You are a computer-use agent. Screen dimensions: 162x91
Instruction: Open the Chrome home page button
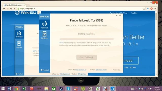14,9
